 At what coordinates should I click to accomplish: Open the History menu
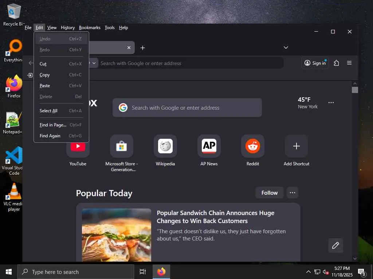[x=68, y=28]
